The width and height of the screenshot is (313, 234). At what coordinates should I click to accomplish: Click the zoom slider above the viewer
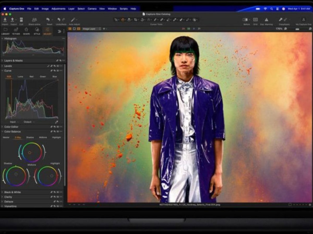tap(298, 29)
